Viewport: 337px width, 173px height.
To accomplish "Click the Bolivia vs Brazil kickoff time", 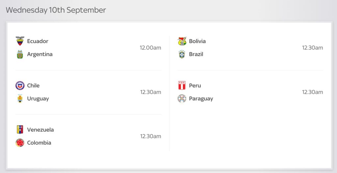I will click(x=312, y=48).
